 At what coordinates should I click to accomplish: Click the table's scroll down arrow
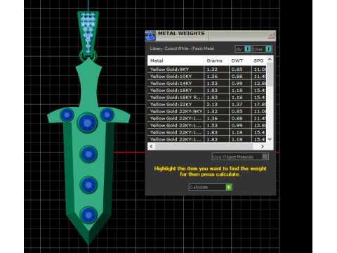[270, 139]
